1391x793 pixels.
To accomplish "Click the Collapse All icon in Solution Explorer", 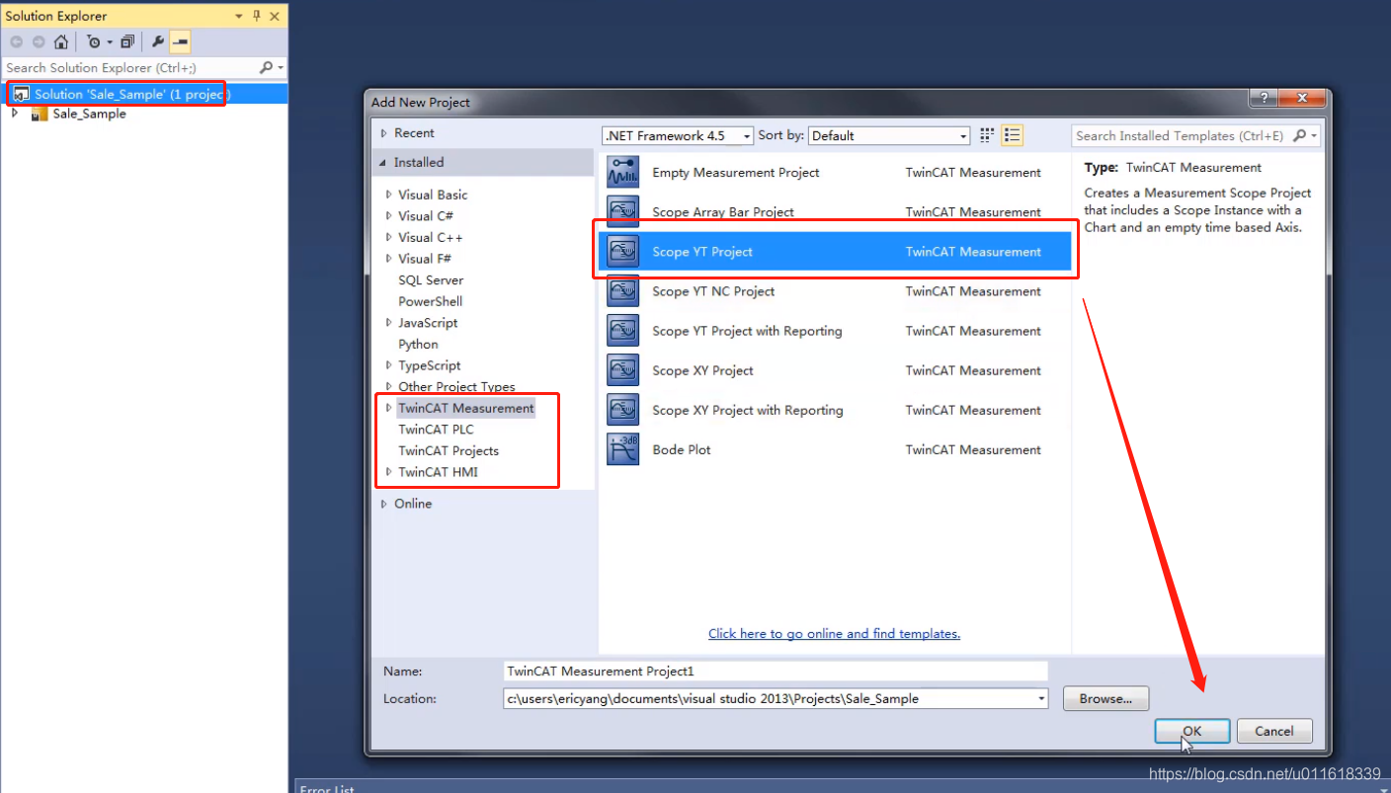I will [126, 41].
